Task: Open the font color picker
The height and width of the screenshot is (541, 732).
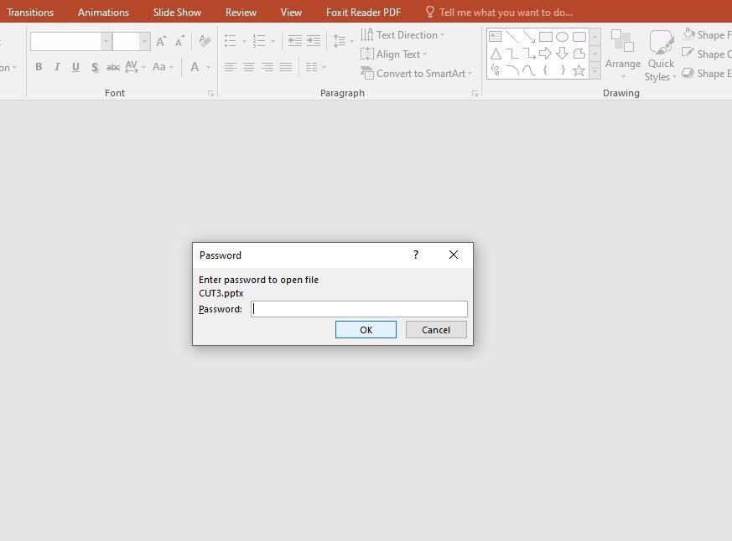Action: 207,67
